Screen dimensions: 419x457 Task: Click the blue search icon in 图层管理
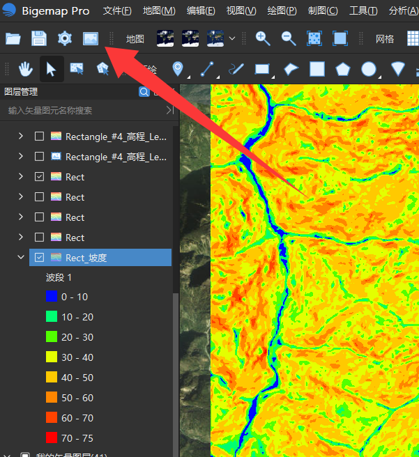coord(144,92)
